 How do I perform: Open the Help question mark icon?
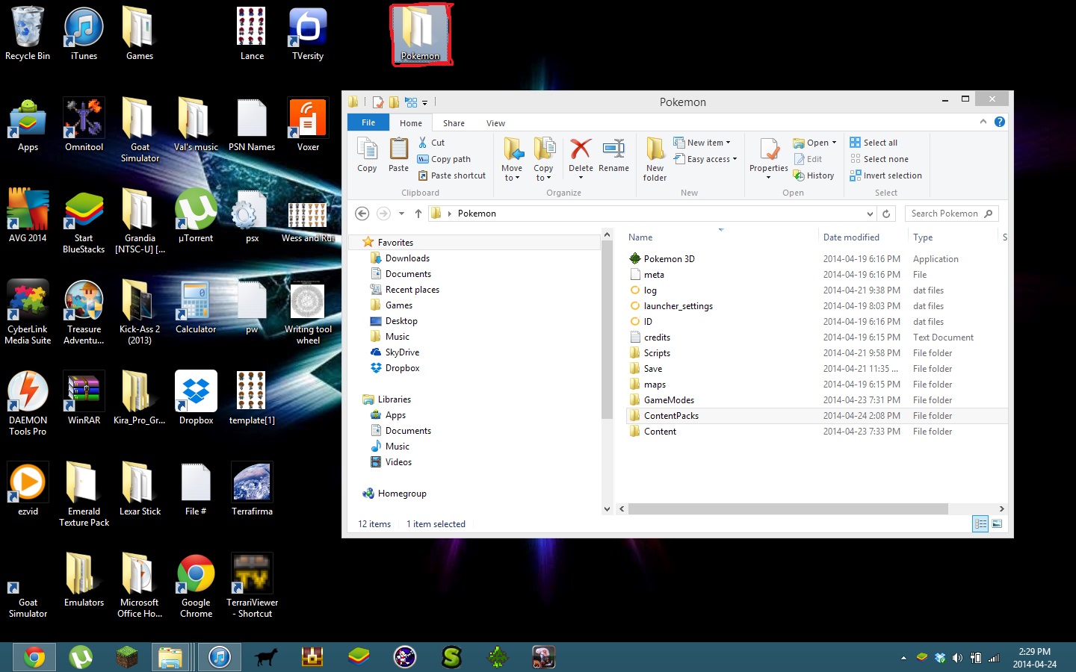[1000, 122]
